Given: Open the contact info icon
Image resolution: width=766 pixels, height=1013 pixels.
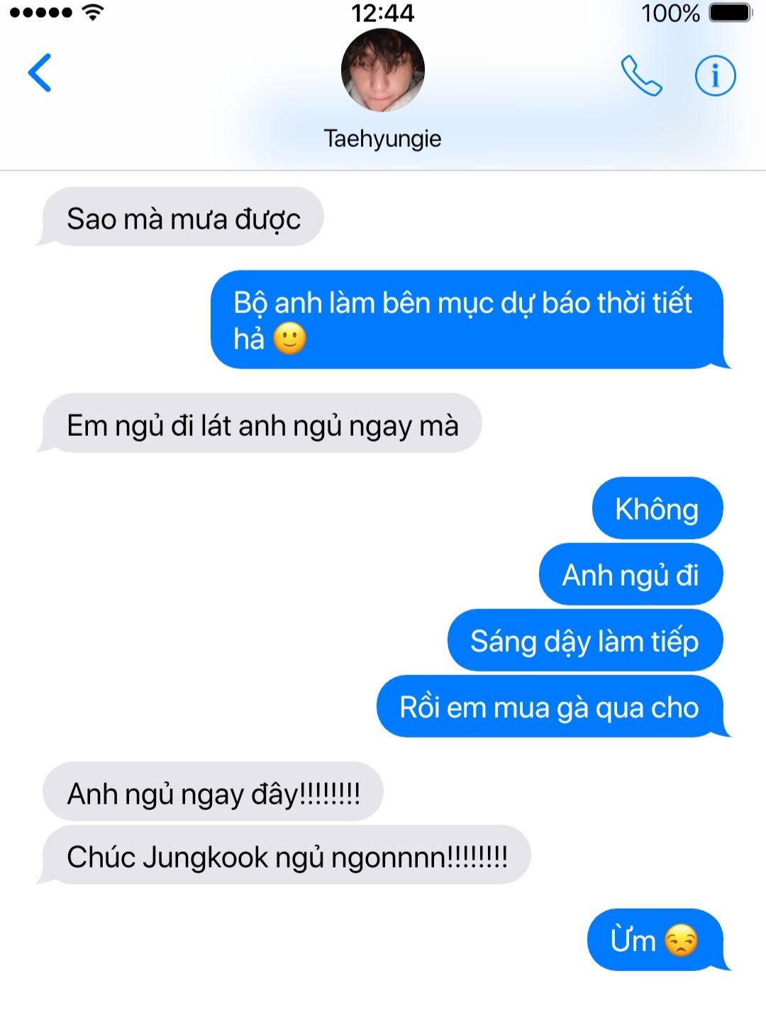Looking at the screenshot, I should (715, 75).
